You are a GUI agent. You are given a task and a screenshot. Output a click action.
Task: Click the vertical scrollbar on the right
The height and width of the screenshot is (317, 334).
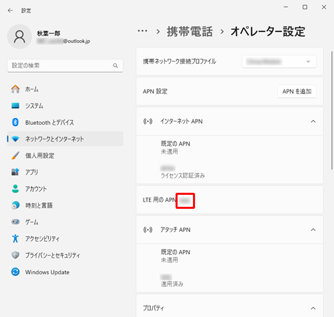332,111
